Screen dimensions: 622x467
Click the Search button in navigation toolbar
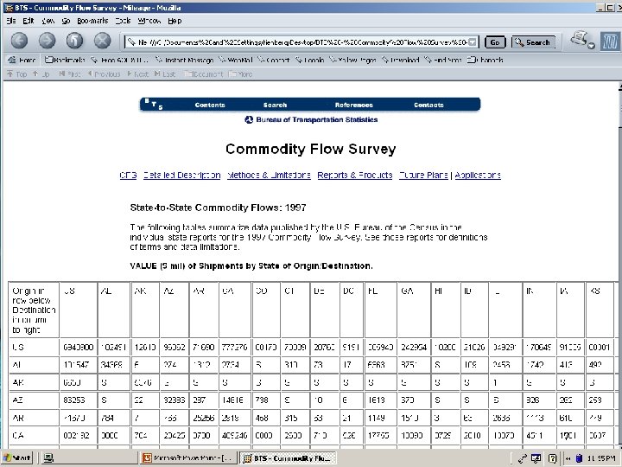[533, 42]
